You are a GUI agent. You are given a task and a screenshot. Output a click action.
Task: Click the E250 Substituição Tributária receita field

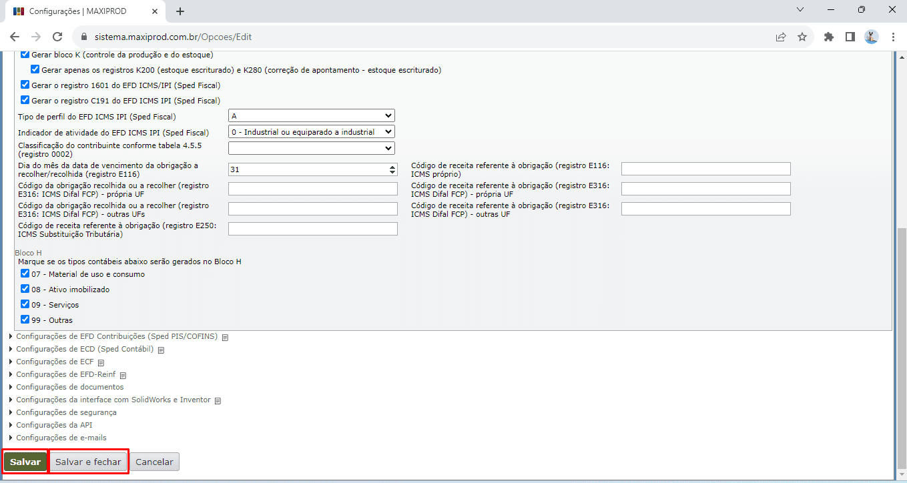312,229
